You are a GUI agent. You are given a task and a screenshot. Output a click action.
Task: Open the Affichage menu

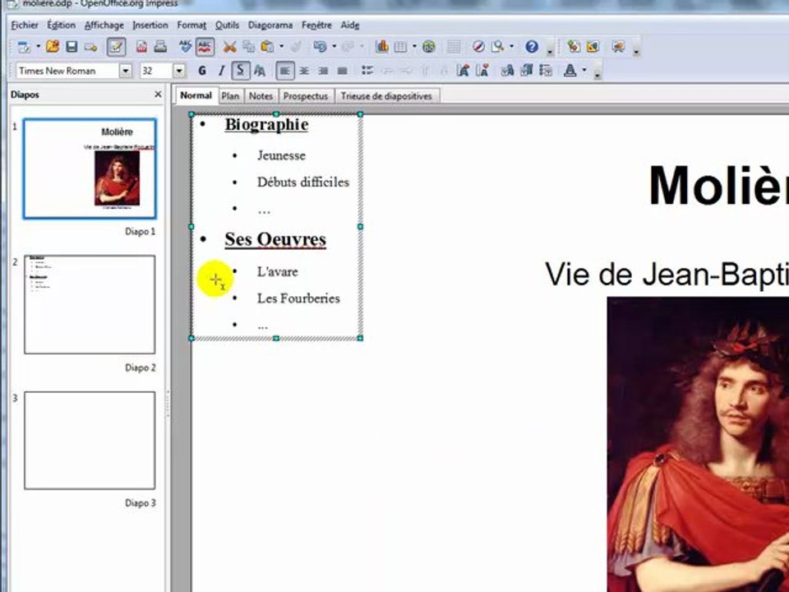104,25
